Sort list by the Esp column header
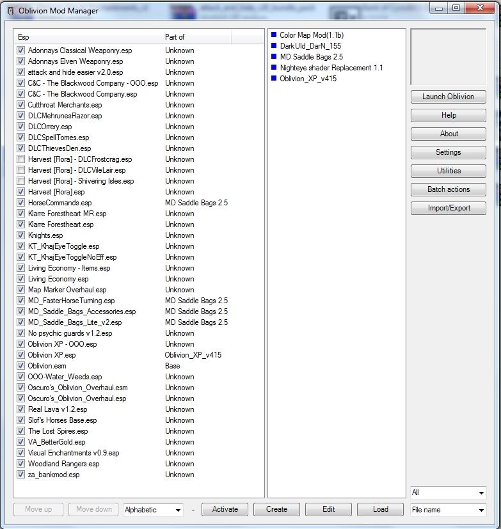The height and width of the screenshot is (529, 501). (x=88, y=37)
